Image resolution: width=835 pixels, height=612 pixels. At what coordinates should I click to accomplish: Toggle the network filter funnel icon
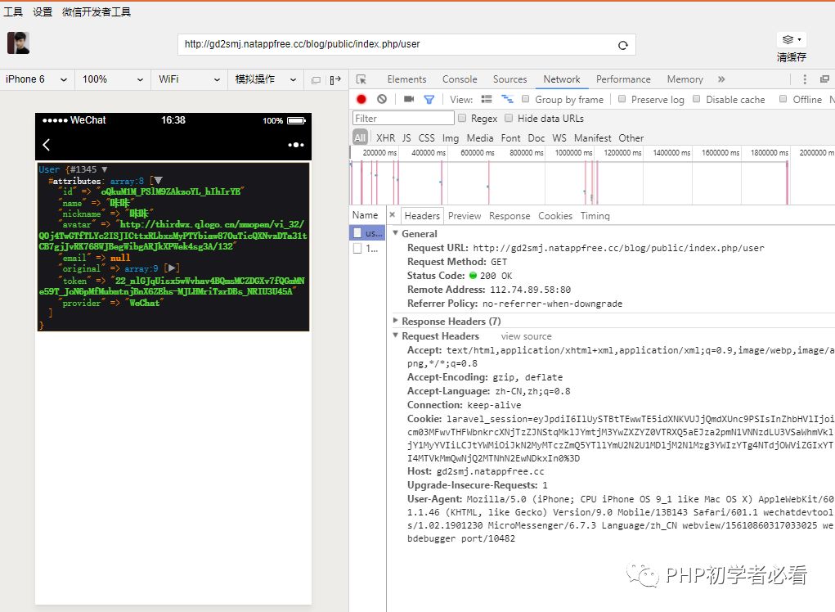click(x=429, y=99)
